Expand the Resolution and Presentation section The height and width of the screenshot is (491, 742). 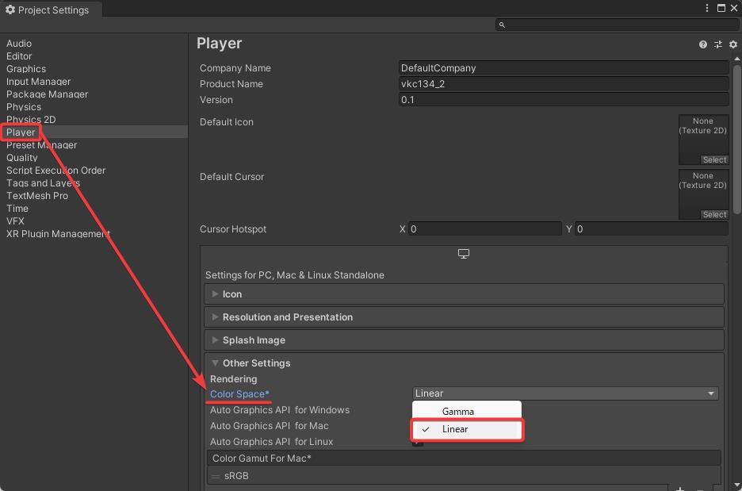tap(287, 317)
